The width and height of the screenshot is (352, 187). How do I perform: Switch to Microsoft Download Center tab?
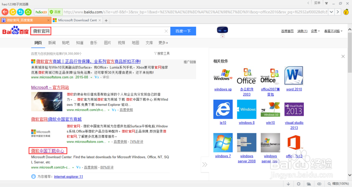coord(77,20)
